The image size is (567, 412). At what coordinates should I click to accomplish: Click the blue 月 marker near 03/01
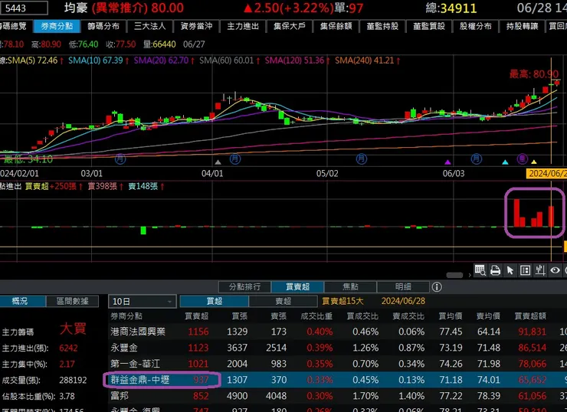point(120,159)
